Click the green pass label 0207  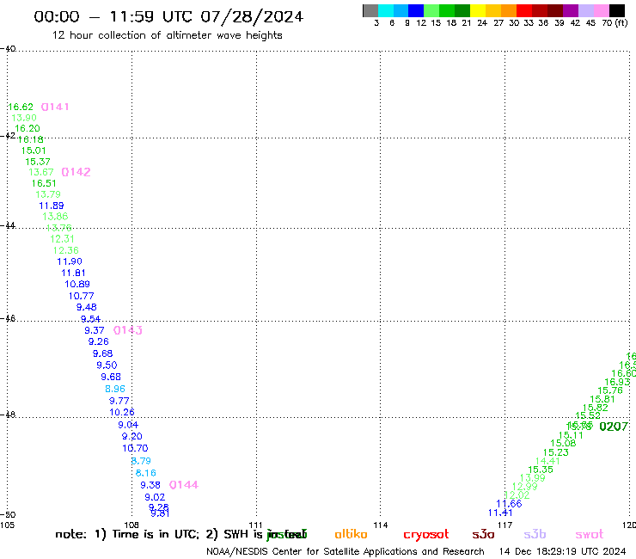(x=614, y=427)
